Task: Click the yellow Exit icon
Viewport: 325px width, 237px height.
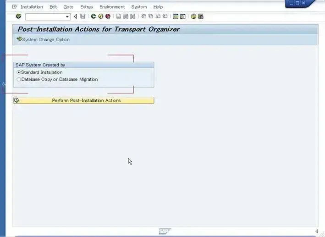Action: coord(101,16)
